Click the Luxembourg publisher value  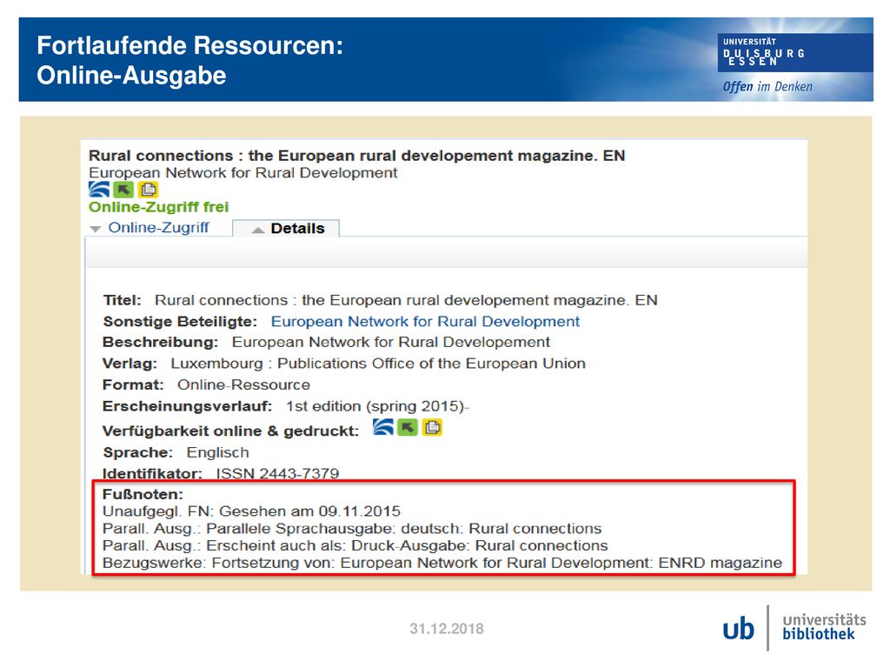(x=378, y=364)
